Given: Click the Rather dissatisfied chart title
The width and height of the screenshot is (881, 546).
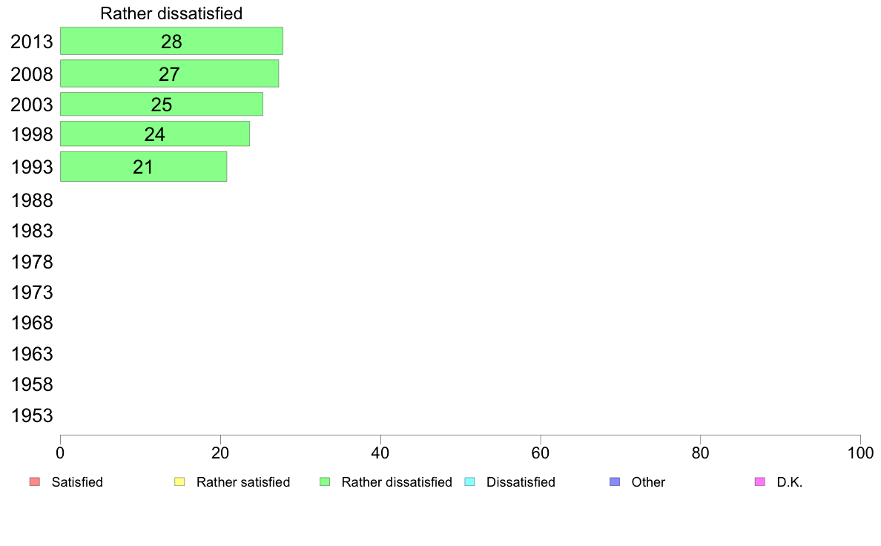Looking at the screenshot, I should pyautogui.click(x=171, y=13).
